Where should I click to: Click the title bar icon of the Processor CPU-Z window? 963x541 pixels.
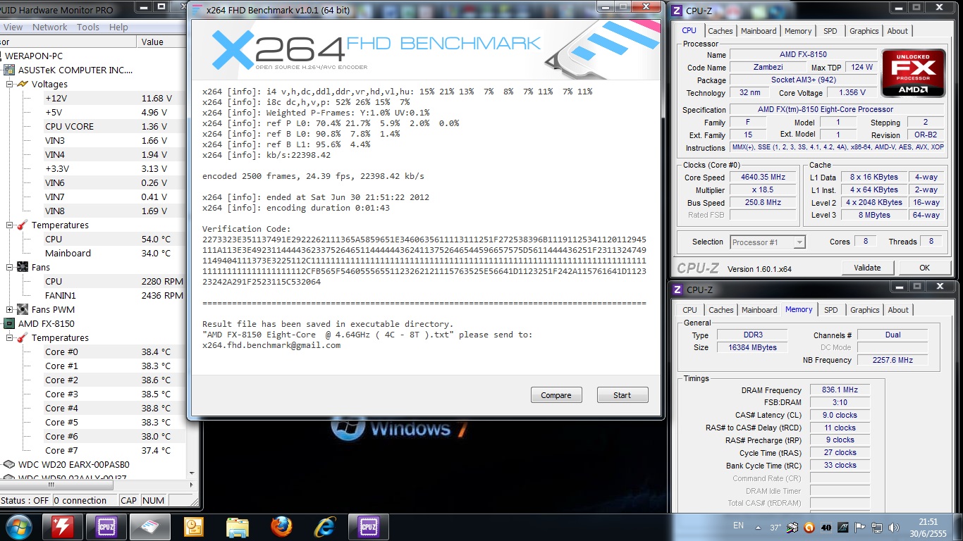(x=677, y=11)
